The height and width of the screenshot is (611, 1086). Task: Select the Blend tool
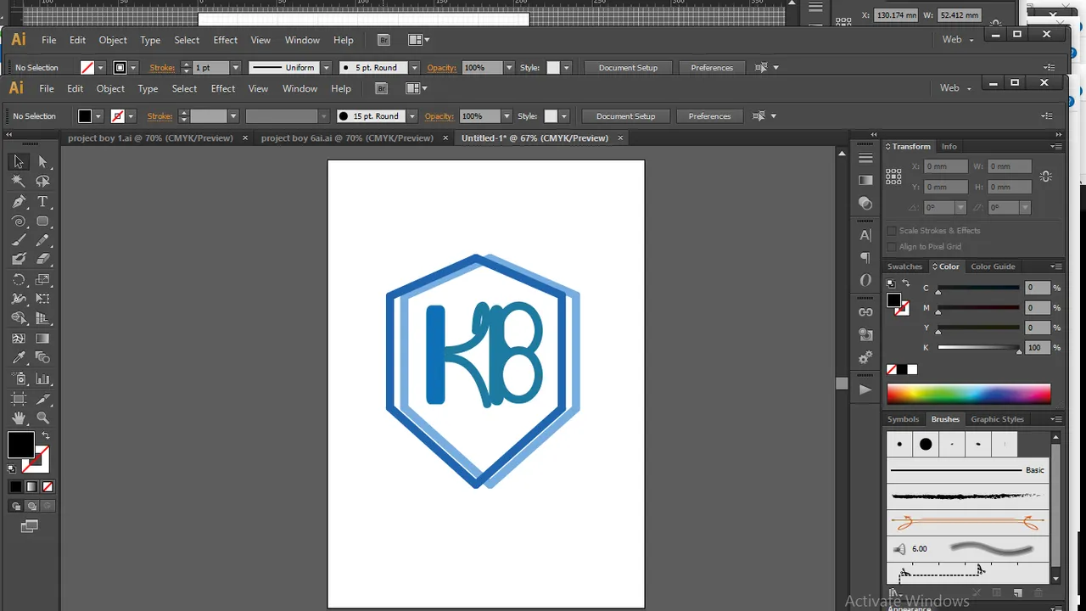pyautogui.click(x=43, y=358)
